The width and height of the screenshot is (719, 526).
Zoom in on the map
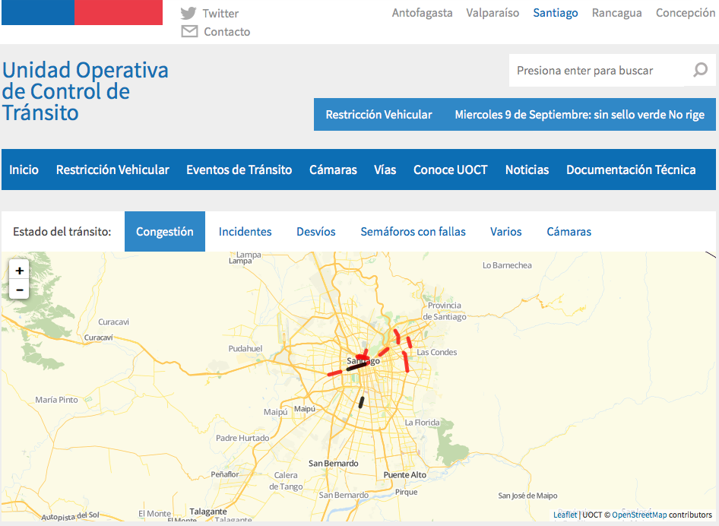[19, 271]
